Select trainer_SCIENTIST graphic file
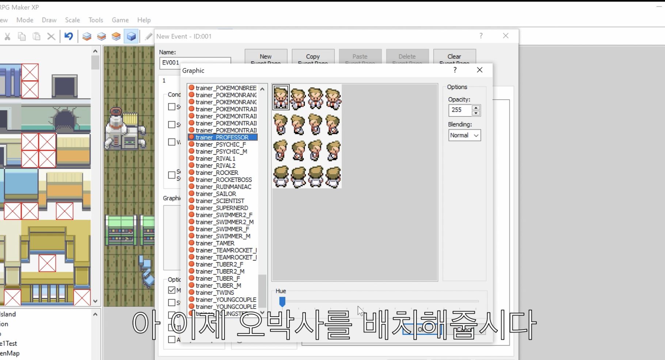This screenshot has width=665, height=360. [220, 201]
